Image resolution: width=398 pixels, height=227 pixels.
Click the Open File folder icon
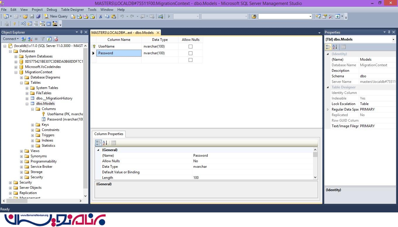25,16
